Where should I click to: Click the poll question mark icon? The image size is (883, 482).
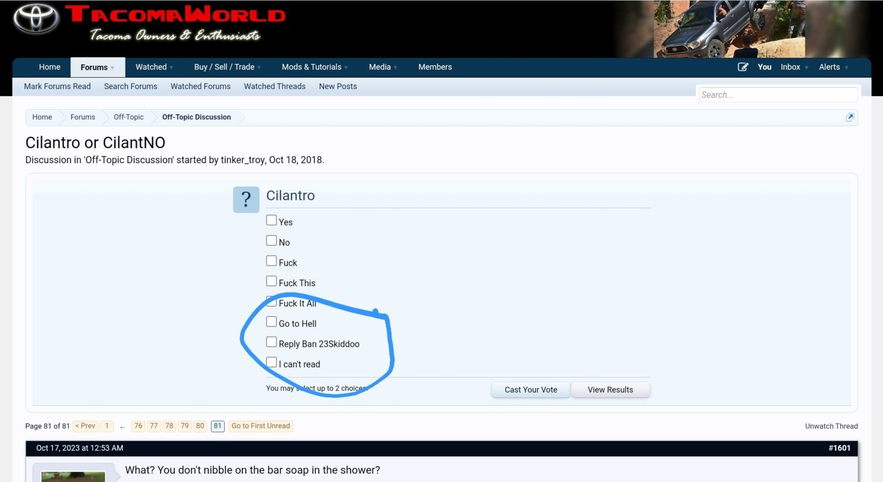tap(246, 200)
